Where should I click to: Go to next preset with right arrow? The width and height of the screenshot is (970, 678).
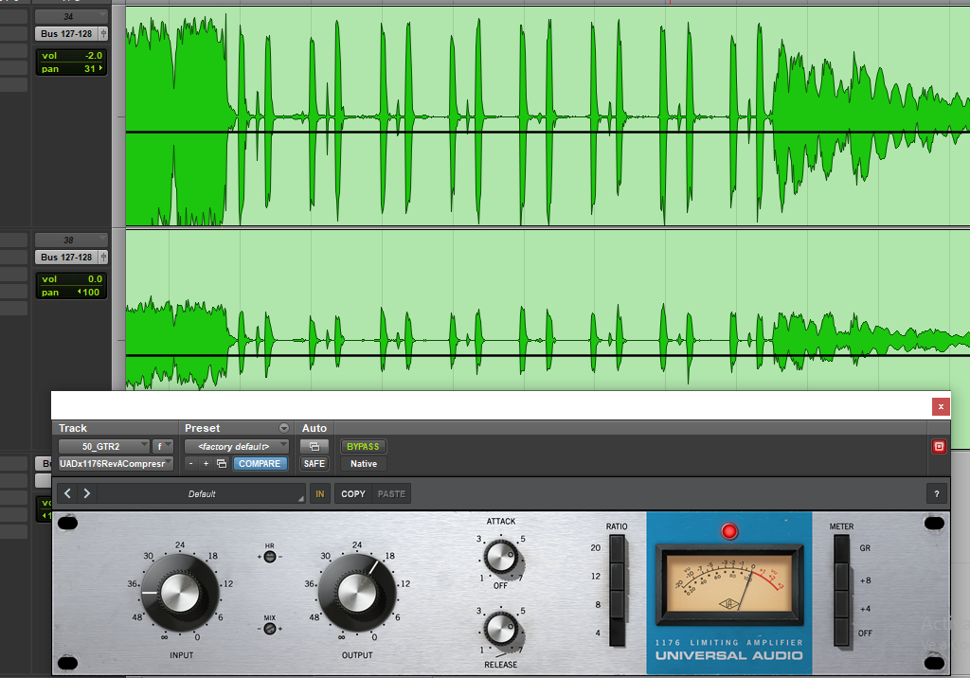coord(86,493)
